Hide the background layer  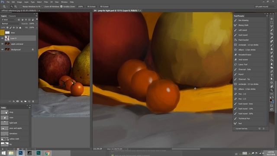coord(3,49)
